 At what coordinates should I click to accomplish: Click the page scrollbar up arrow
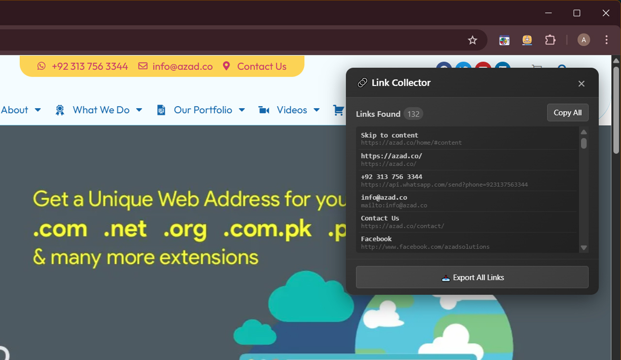(x=616, y=61)
